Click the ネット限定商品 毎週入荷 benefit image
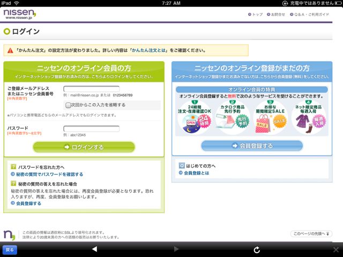Screen dimensions: 343x257 pos(309,117)
